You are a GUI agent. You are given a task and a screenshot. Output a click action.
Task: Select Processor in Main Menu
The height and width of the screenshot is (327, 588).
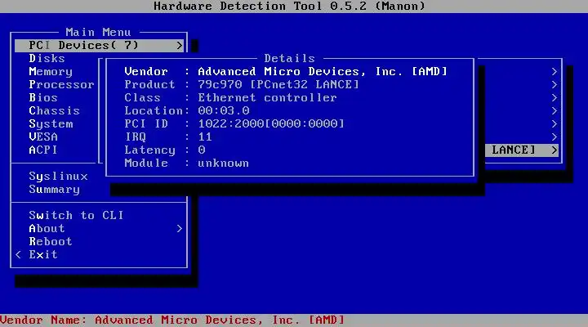tap(61, 85)
